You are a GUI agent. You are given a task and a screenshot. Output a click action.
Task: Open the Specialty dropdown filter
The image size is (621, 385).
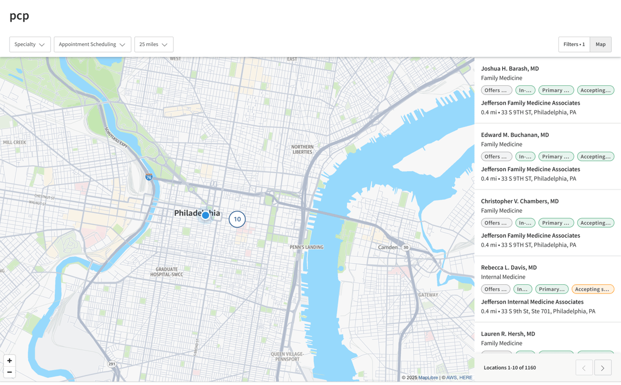point(30,44)
